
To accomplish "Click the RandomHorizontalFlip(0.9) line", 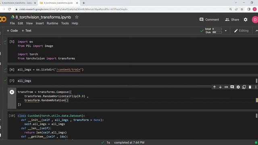I will (x=56, y=96).
